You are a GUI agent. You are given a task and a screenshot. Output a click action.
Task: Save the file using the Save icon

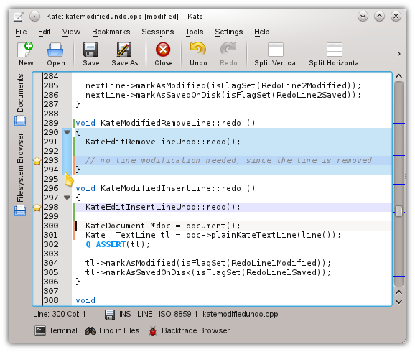90,50
